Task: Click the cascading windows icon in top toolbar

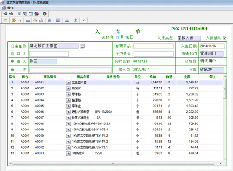Action: 25,14
